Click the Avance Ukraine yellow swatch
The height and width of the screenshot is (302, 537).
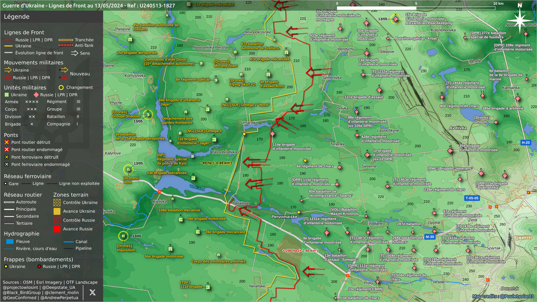[57, 211]
